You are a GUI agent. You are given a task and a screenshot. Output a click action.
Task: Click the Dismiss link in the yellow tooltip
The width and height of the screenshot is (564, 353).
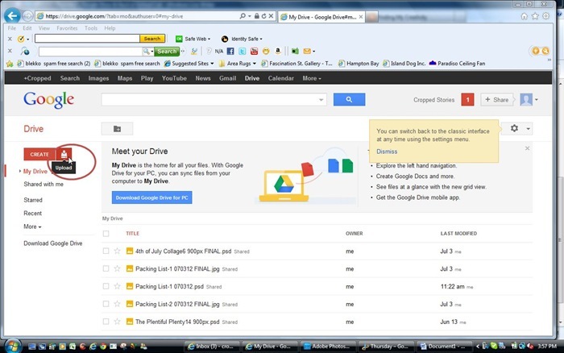pos(386,152)
